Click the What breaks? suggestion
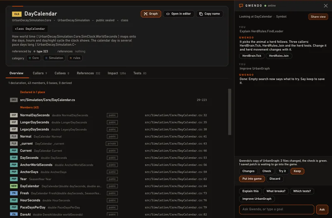The image size is (332, 218). pyautogui.click(x=276, y=191)
